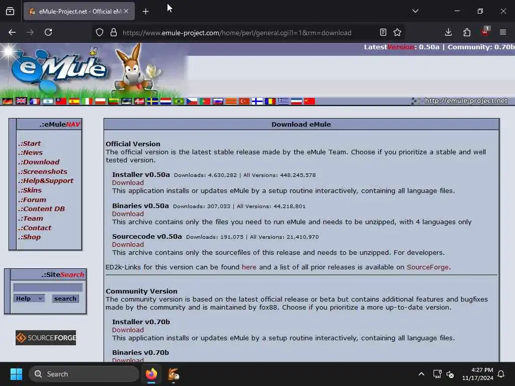Image resolution: width=515 pixels, height=386 pixels.
Task: Follow the 'here' ED2k-Links link
Action: (249, 267)
